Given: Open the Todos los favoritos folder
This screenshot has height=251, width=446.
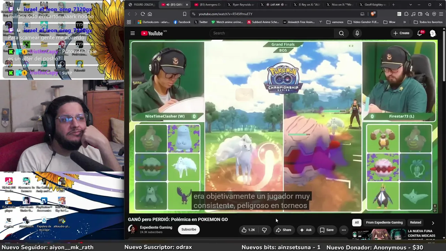Looking at the screenshot, I should click(x=428, y=22).
